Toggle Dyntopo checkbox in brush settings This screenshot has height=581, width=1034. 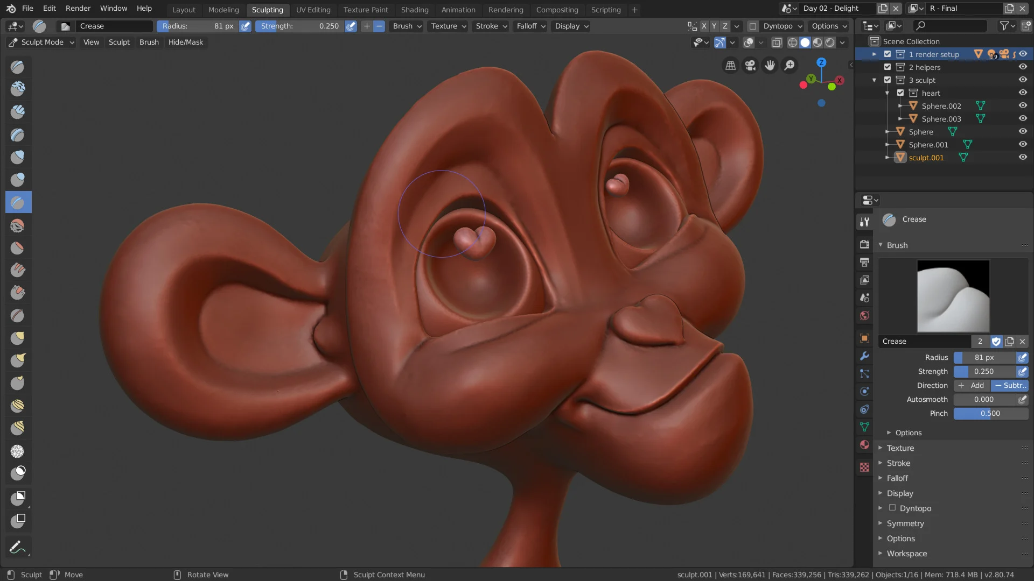pyautogui.click(x=893, y=508)
